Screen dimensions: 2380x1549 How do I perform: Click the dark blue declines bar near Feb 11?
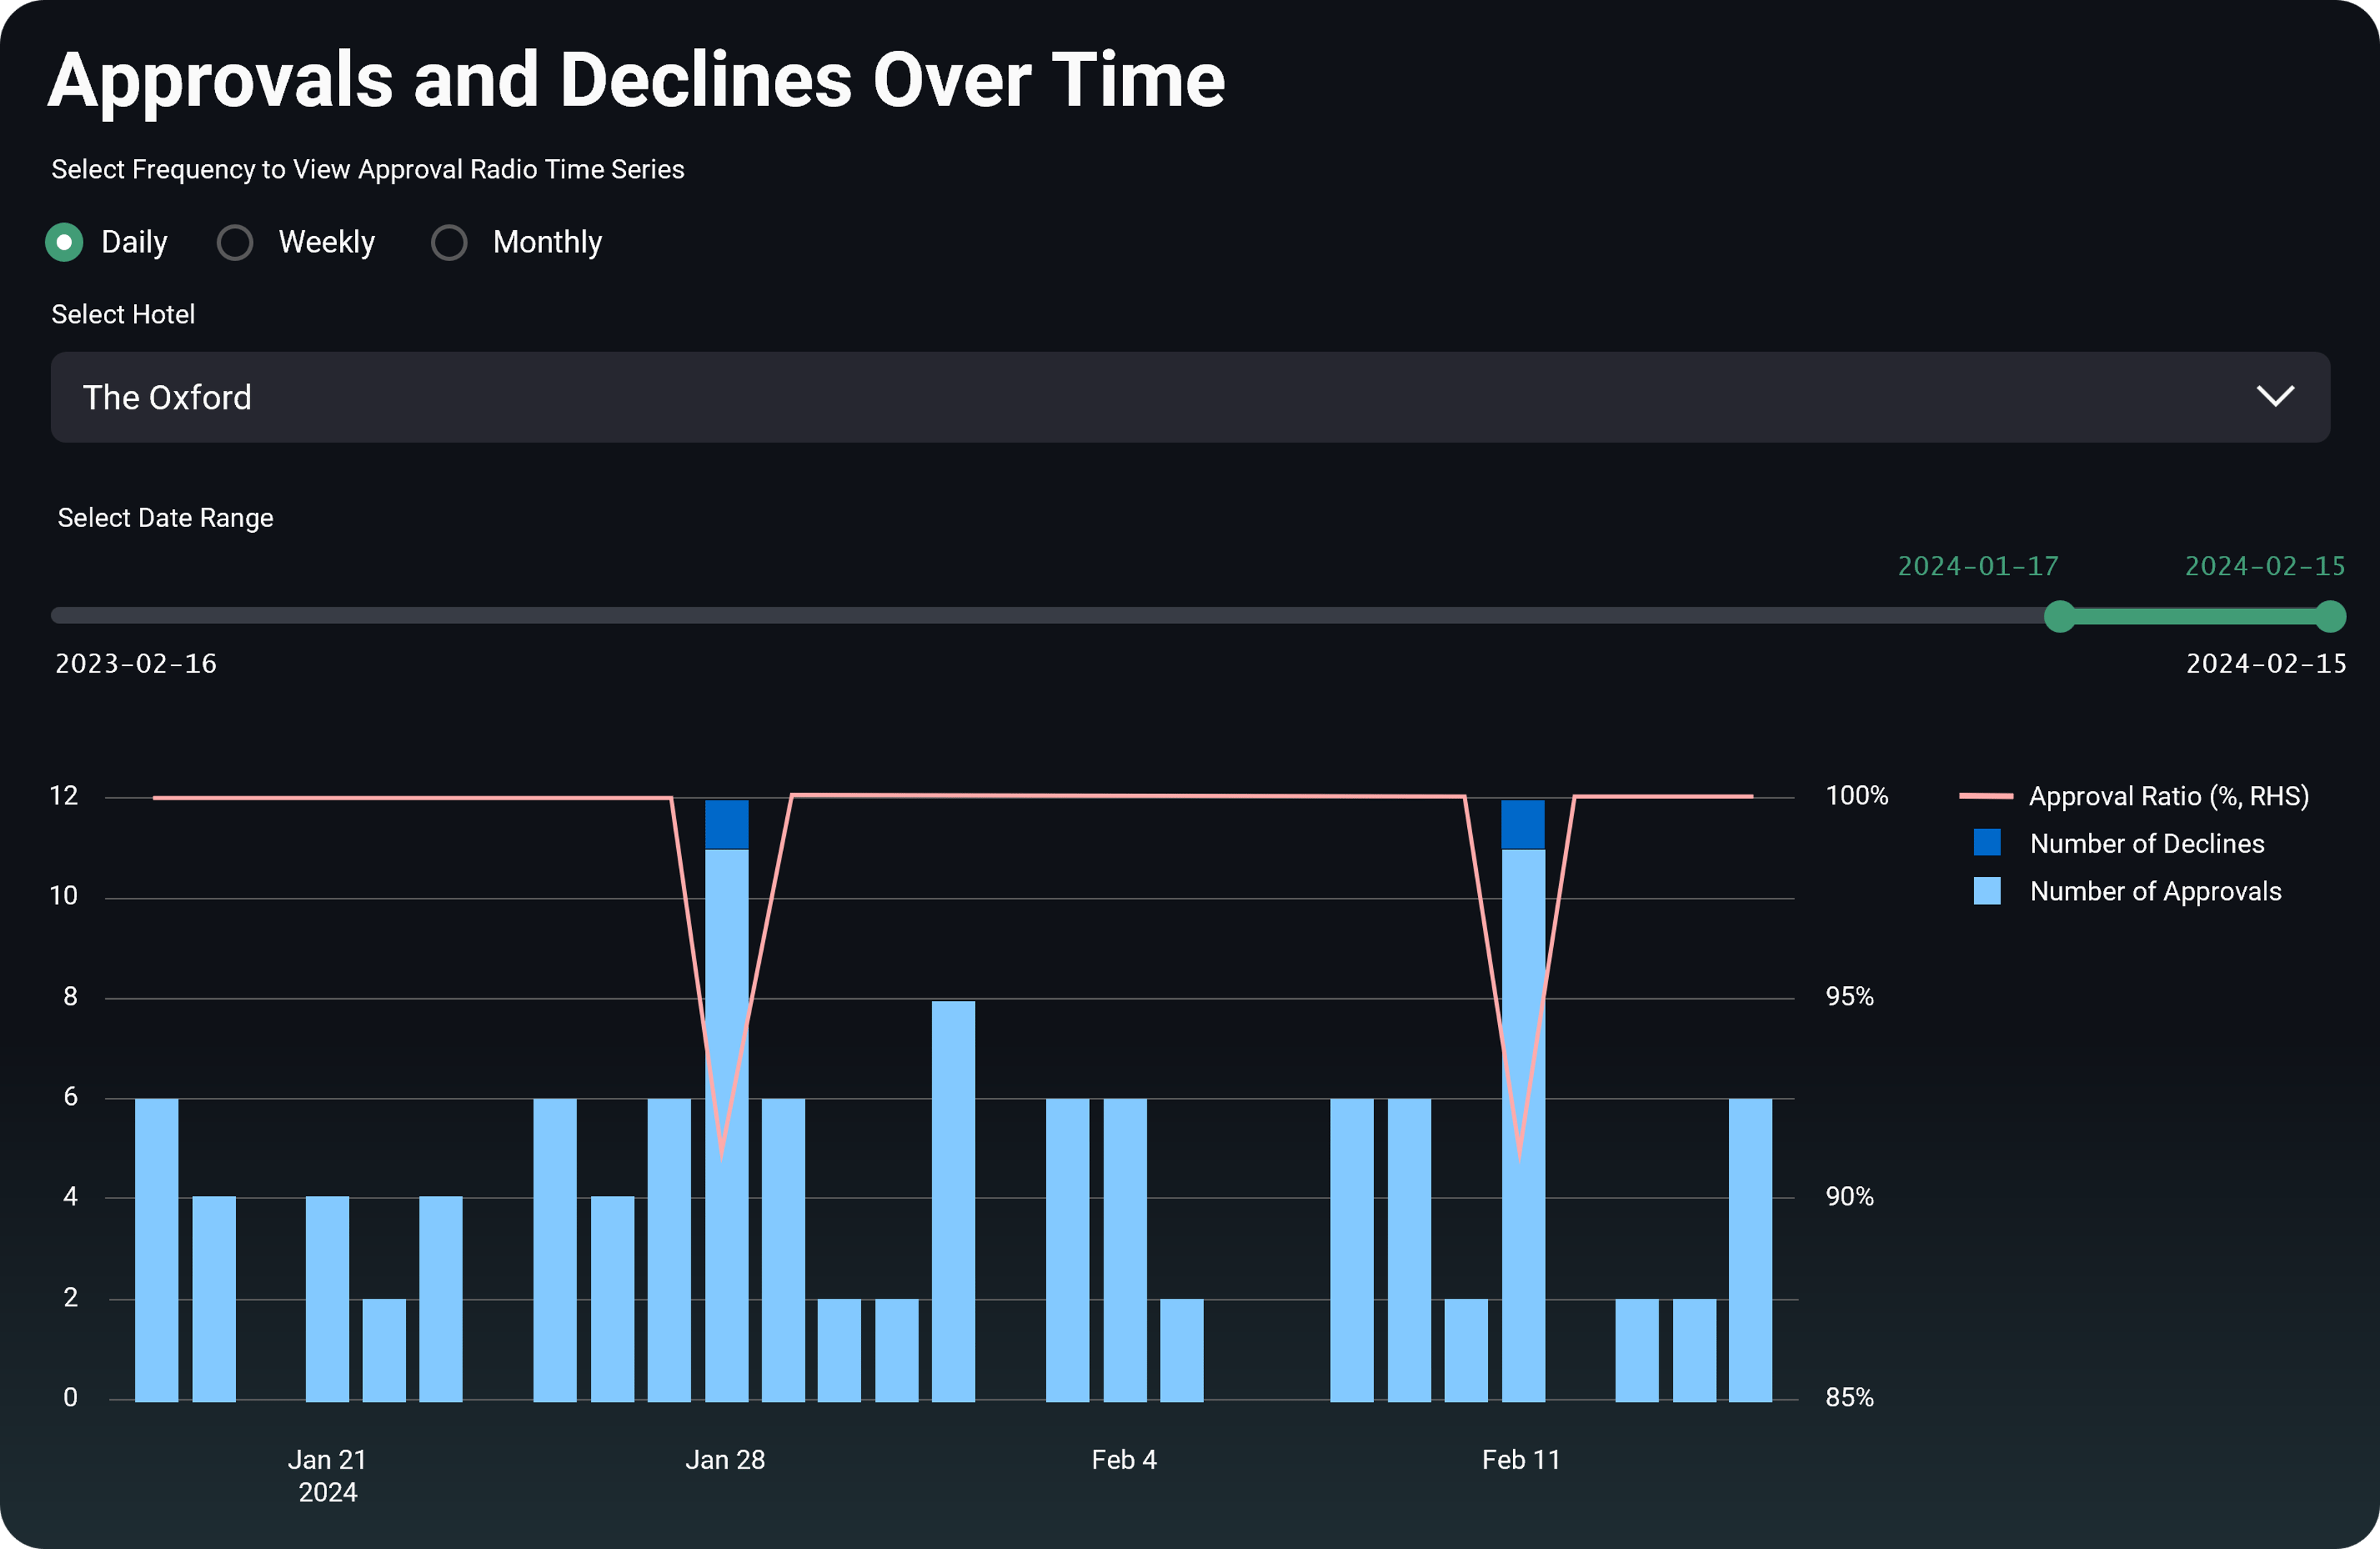click(1522, 824)
